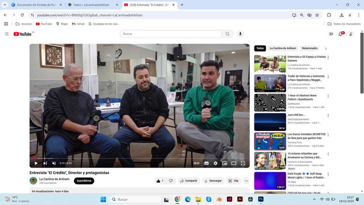Switch to Documento A4 Portada browser tab
364x205 pixels.
(x=36, y=5)
